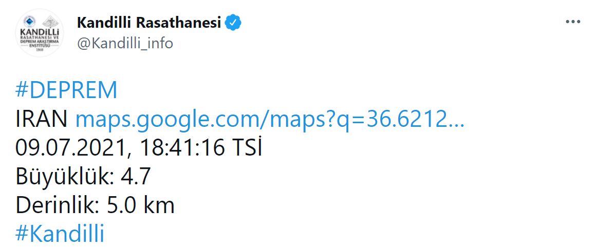This screenshot has width=597, height=248.
Task: Click blank tweet area right of Derinlik line
Action: pyautogui.click(x=360, y=205)
